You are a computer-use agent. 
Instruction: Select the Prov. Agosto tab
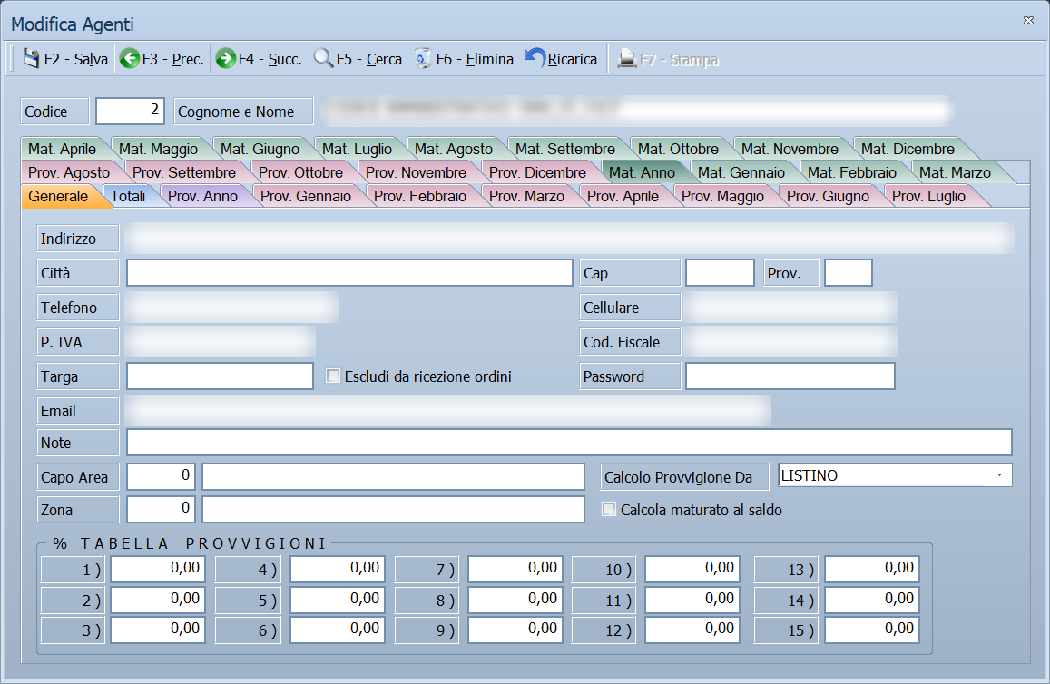69,172
